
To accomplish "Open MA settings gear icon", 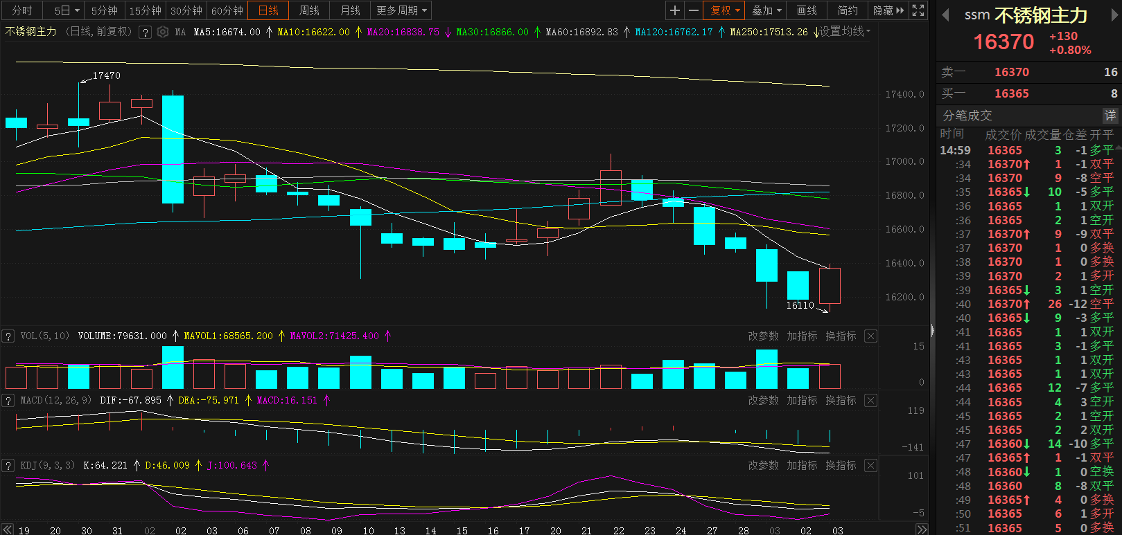I will 163,32.
